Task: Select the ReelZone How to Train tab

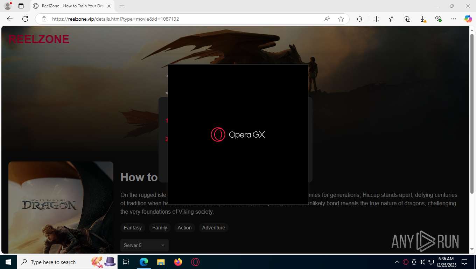Action: (x=72, y=6)
